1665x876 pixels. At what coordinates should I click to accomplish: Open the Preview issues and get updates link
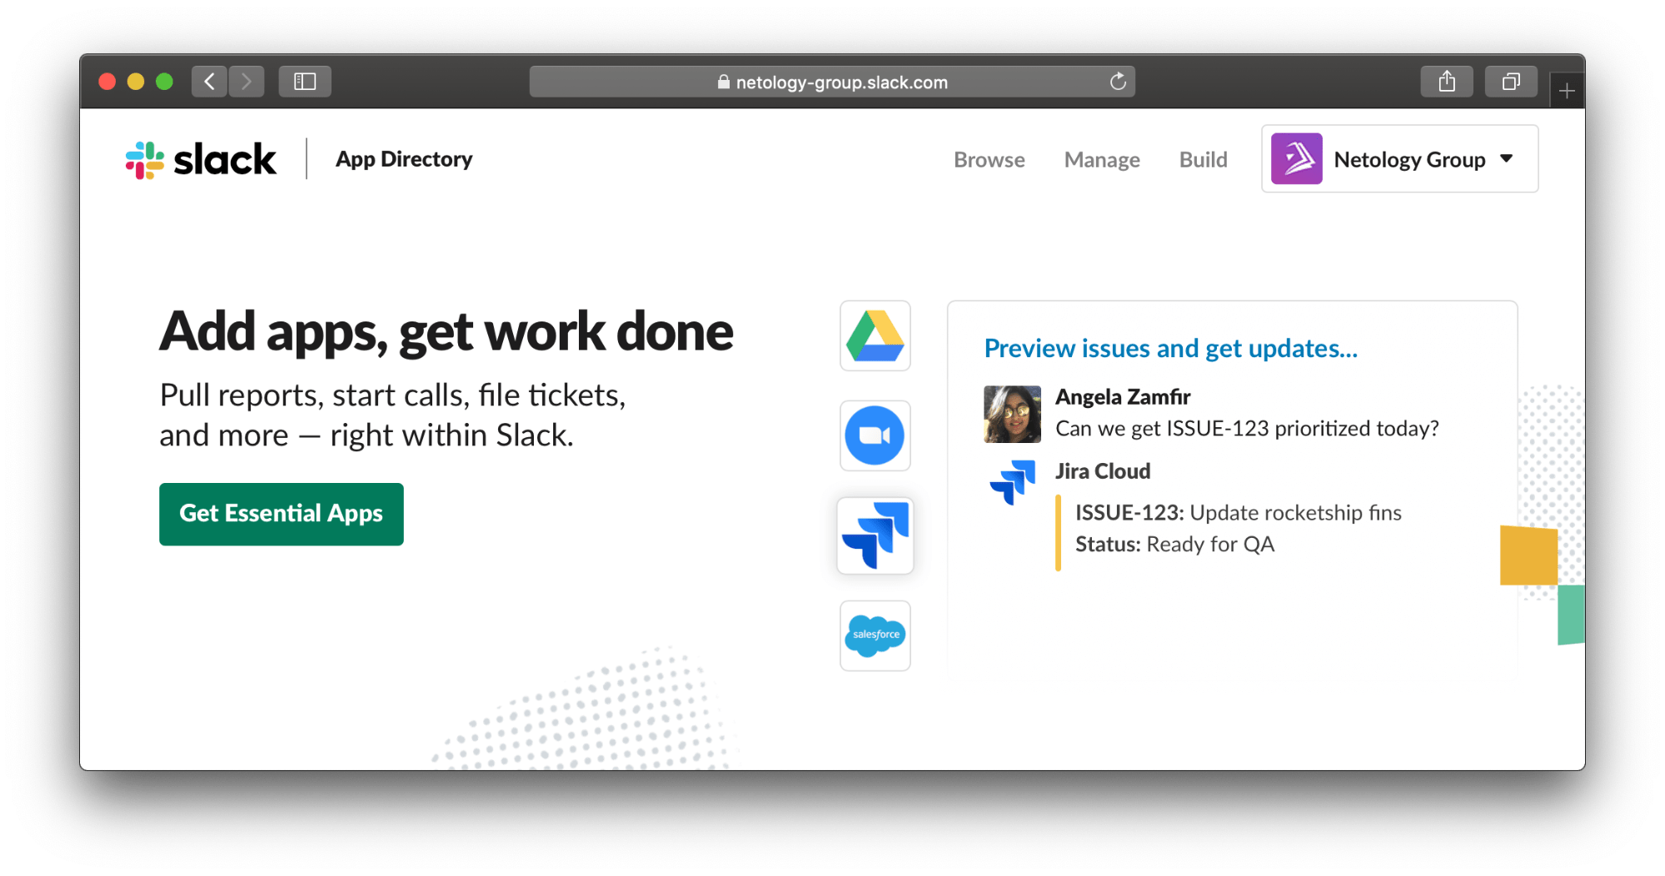click(1170, 348)
